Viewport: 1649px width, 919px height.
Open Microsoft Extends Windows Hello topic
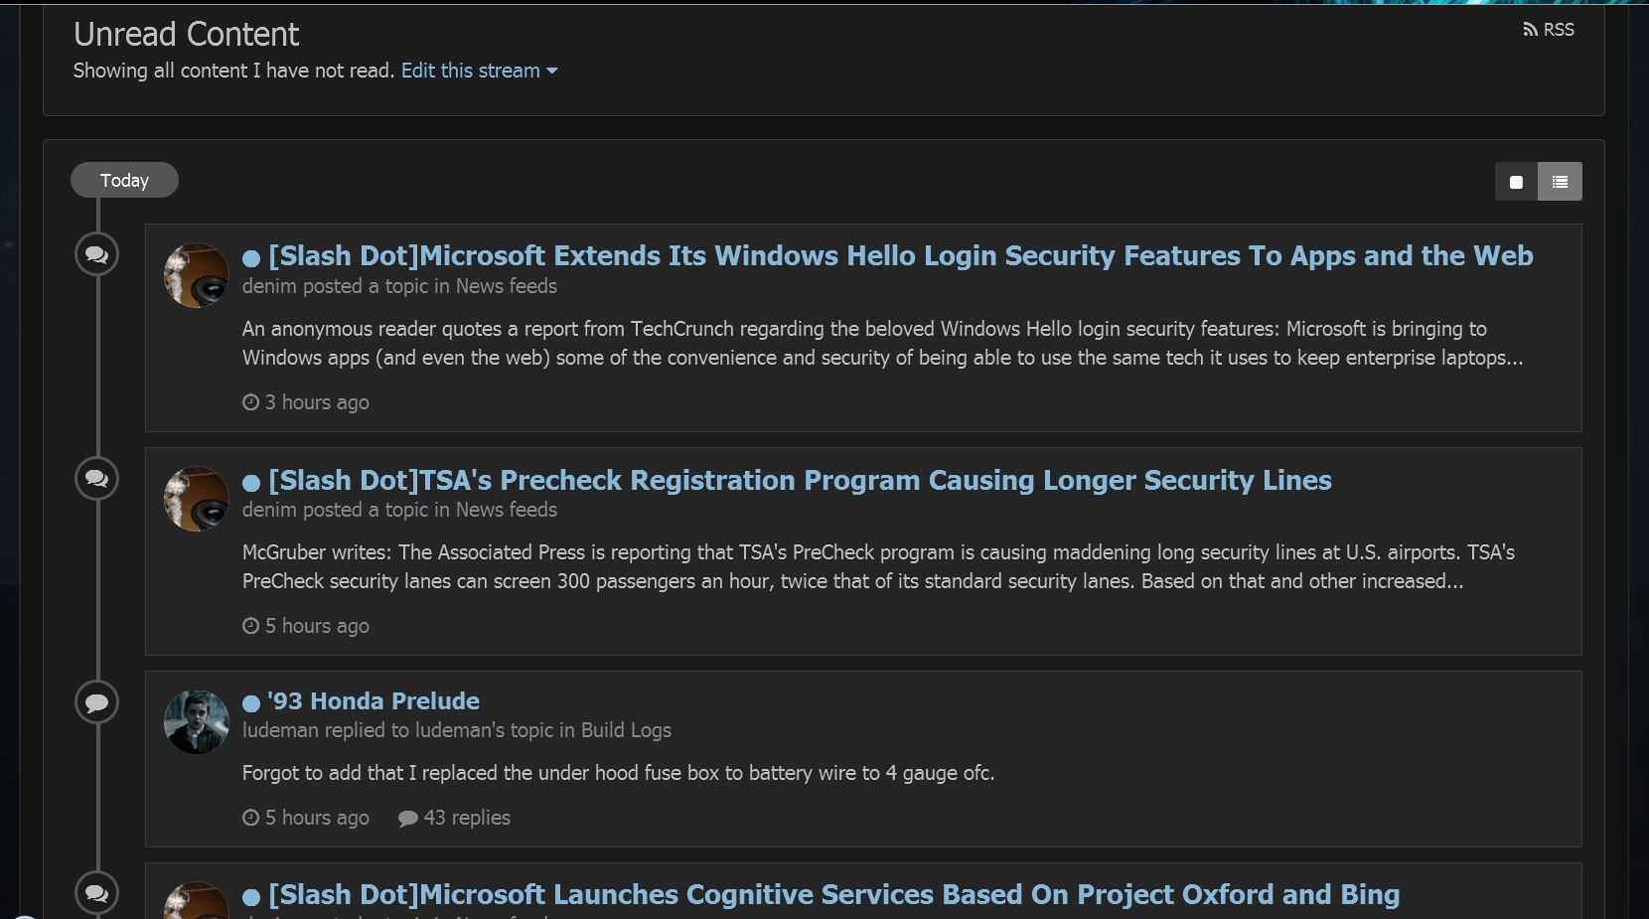pos(900,255)
